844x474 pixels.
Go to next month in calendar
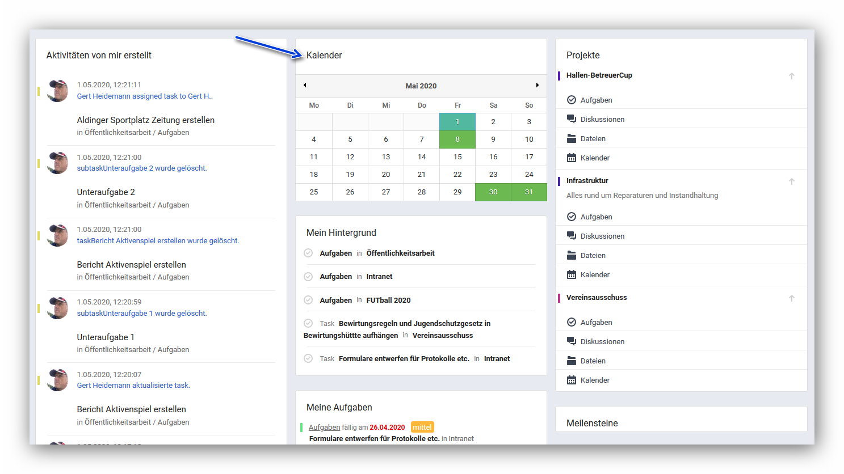pos(537,85)
